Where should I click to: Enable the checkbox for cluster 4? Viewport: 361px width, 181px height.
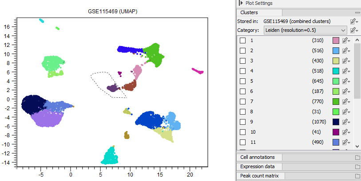242,71
